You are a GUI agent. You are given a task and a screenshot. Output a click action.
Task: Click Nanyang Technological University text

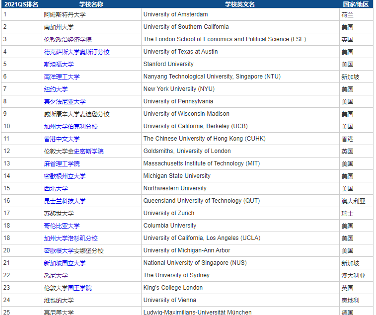[x=212, y=77]
